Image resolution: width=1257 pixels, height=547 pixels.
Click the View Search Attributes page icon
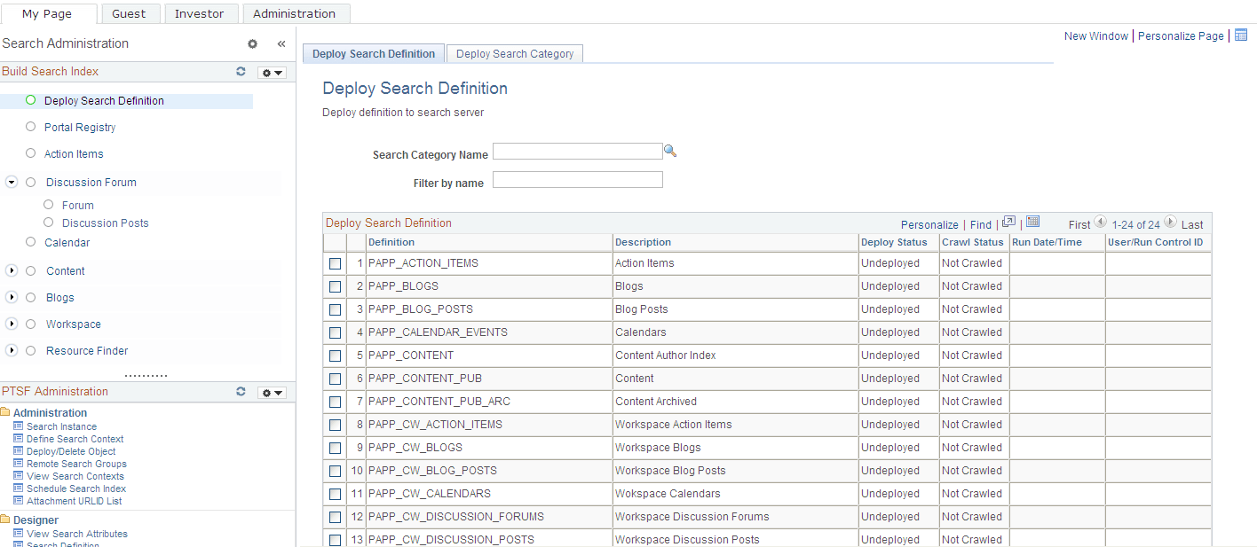click(x=19, y=534)
